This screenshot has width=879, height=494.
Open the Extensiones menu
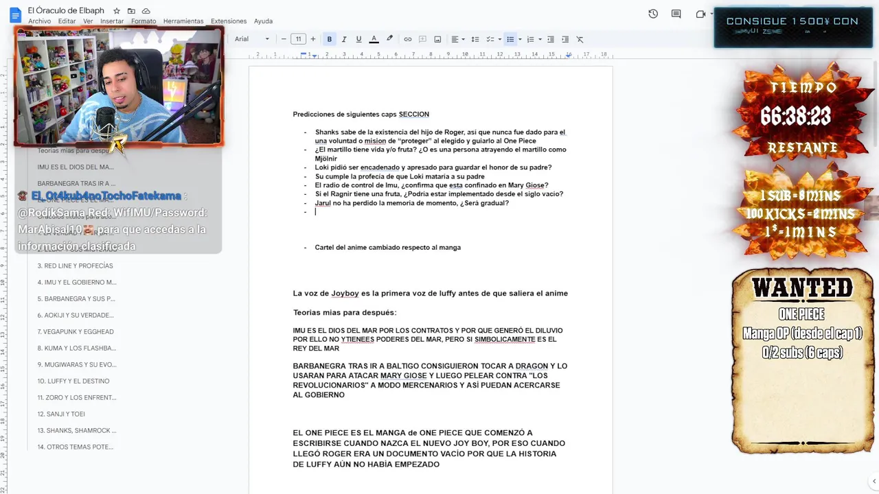pos(229,21)
